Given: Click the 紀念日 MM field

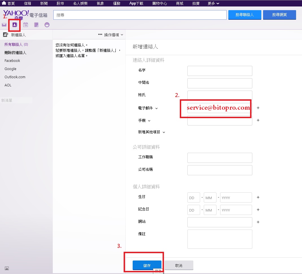Looking at the screenshot, I should click(x=210, y=210).
